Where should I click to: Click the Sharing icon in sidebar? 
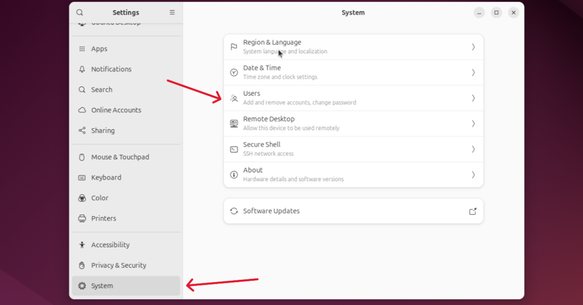point(82,130)
